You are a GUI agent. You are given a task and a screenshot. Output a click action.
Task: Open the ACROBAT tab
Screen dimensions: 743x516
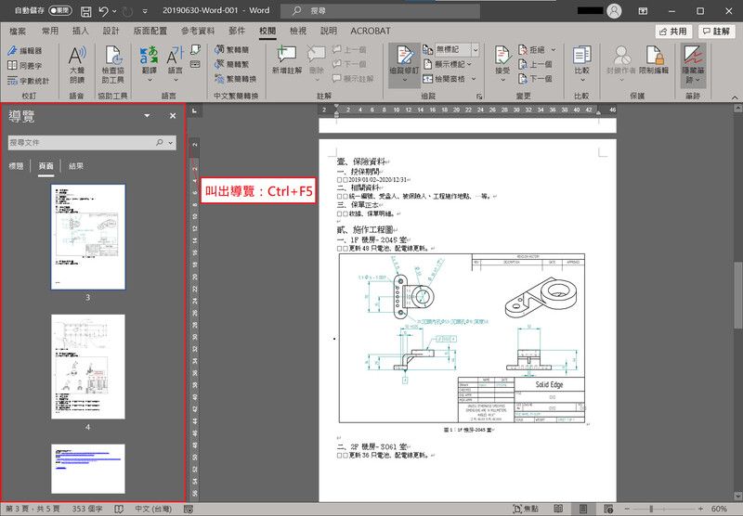pyautogui.click(x=370, y=31)
